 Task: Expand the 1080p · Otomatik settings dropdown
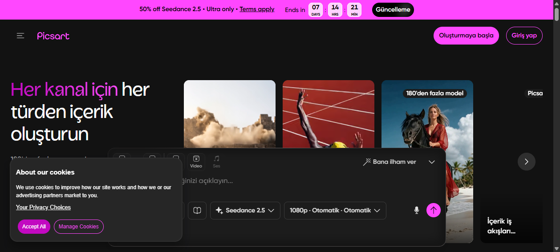335,211
